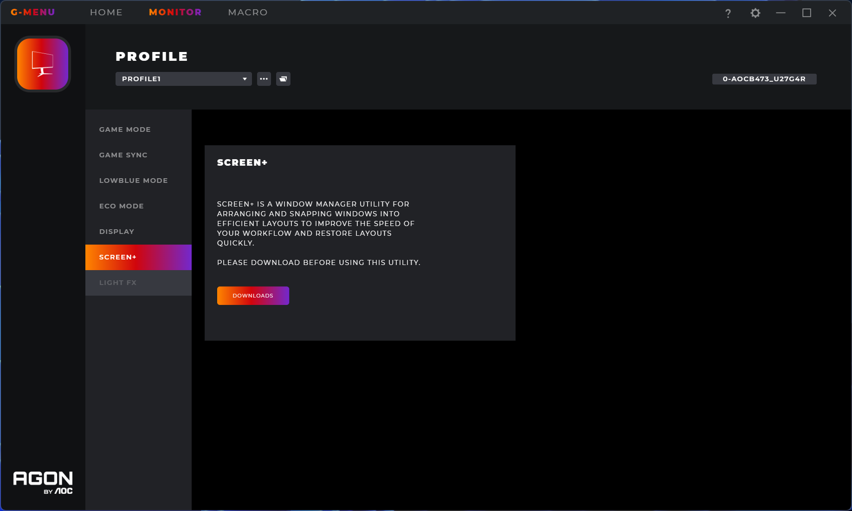Switch to the MONITOR tab
The width and height of the screenshot is (852, 511).
tap(175, 13)
